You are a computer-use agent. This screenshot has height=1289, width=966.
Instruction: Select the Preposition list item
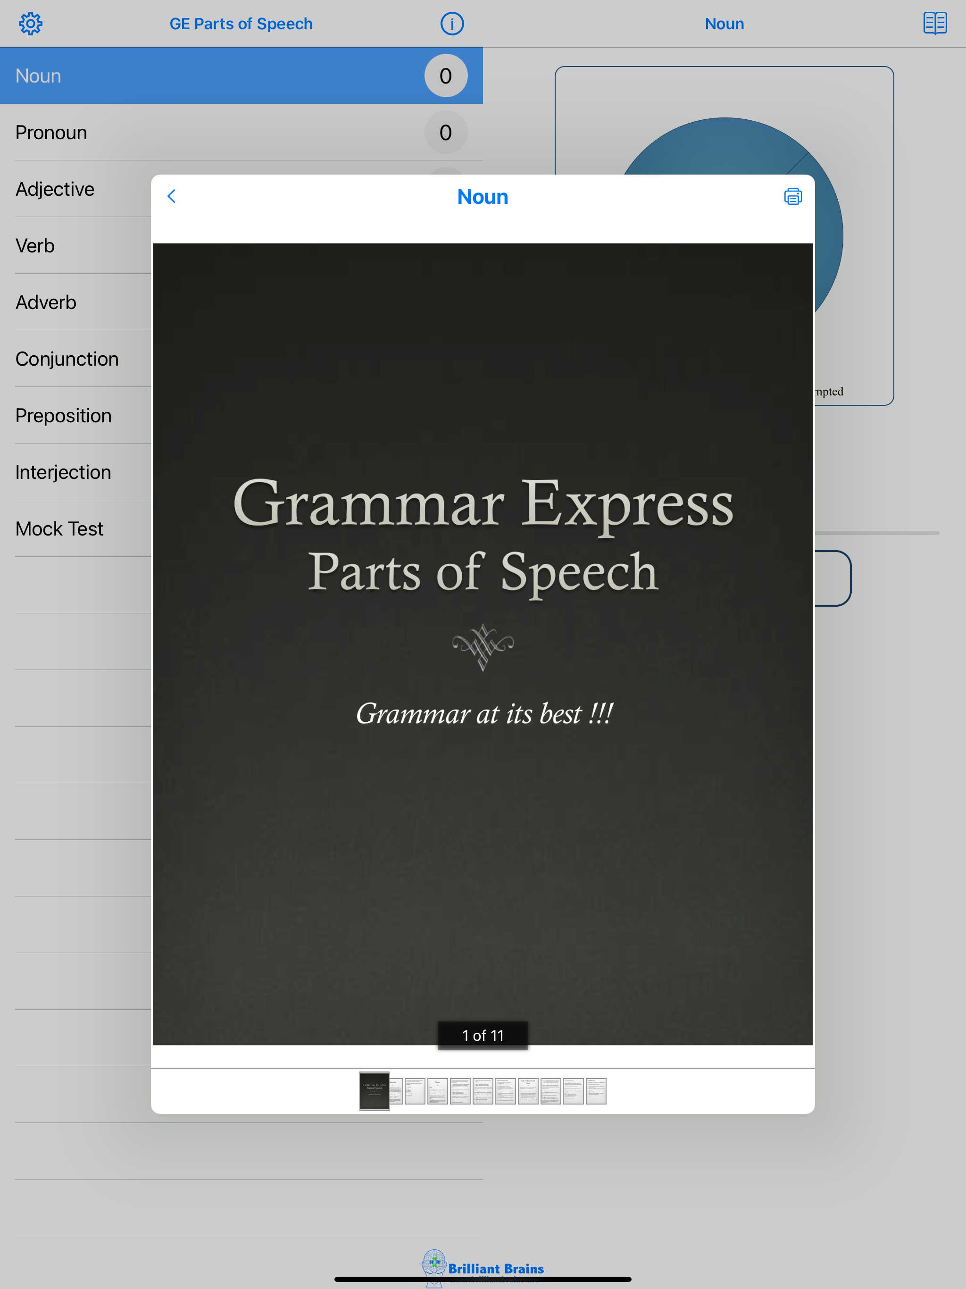63,416
